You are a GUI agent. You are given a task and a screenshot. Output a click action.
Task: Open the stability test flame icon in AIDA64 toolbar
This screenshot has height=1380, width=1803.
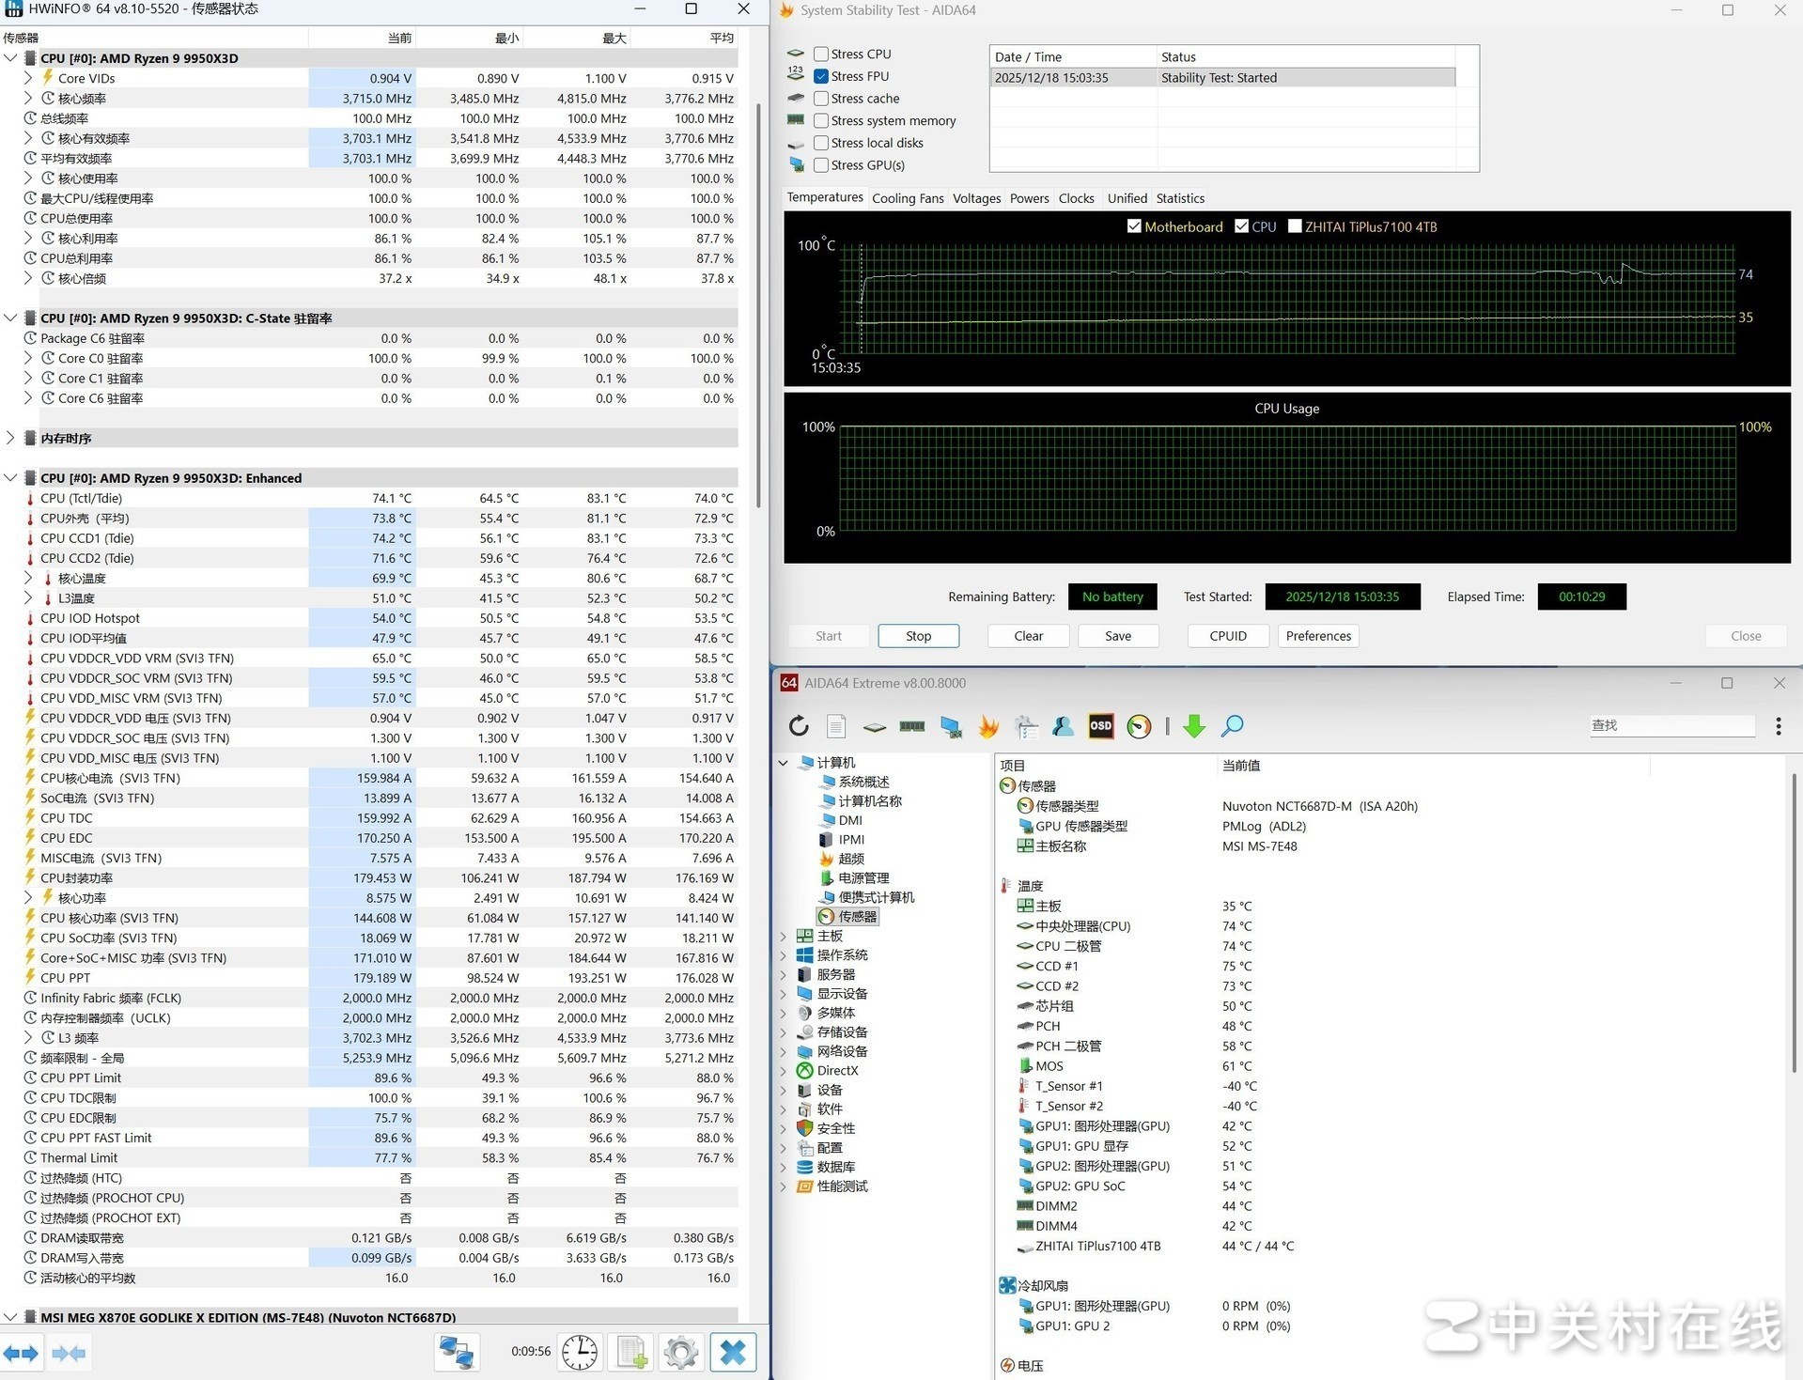[x=988, y=725]
